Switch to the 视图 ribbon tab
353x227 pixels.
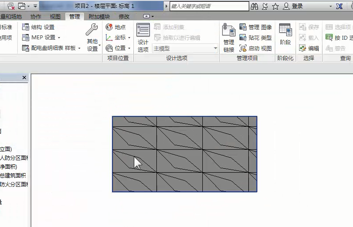point(55,17)
